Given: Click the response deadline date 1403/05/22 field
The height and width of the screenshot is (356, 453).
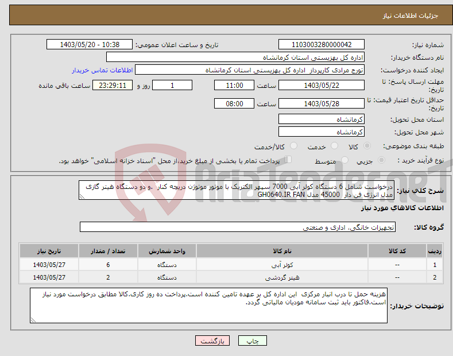Looking at the screenshot, I should coord(322,85).
